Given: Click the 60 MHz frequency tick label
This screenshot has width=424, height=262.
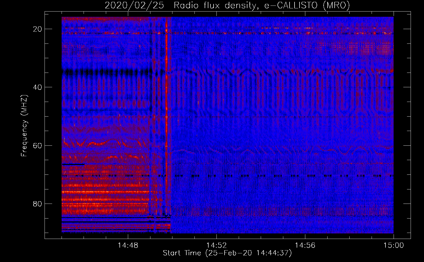Looking at the screenshot, I should click(38, 145).
